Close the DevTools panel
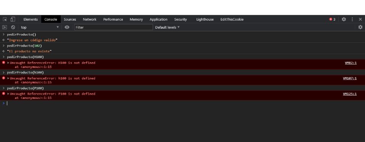 point(360,19)
